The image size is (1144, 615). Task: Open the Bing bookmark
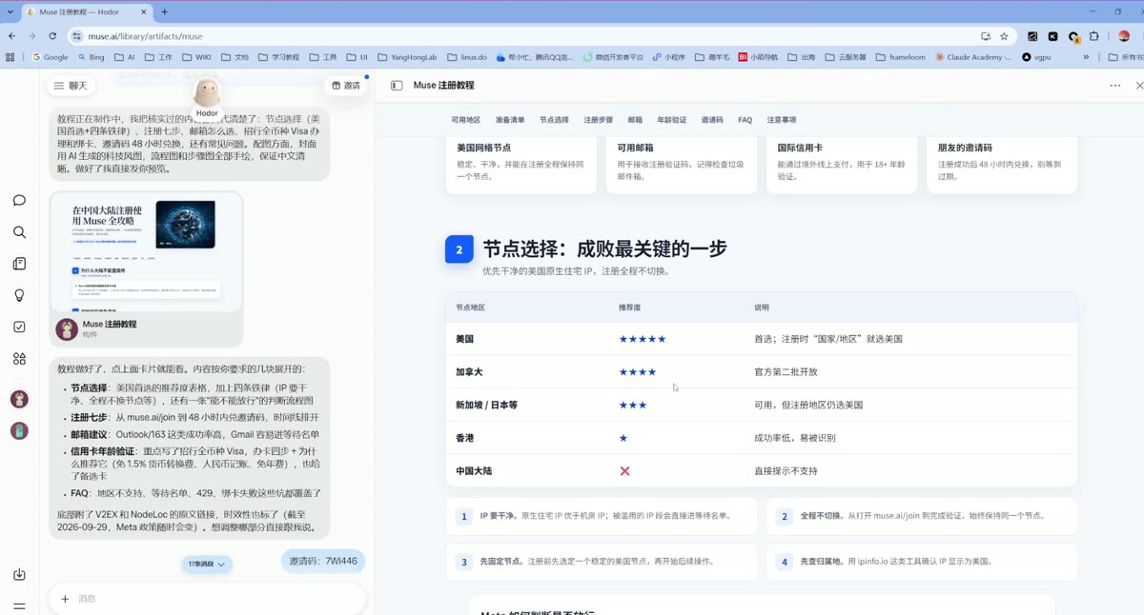tap(91, 57)
